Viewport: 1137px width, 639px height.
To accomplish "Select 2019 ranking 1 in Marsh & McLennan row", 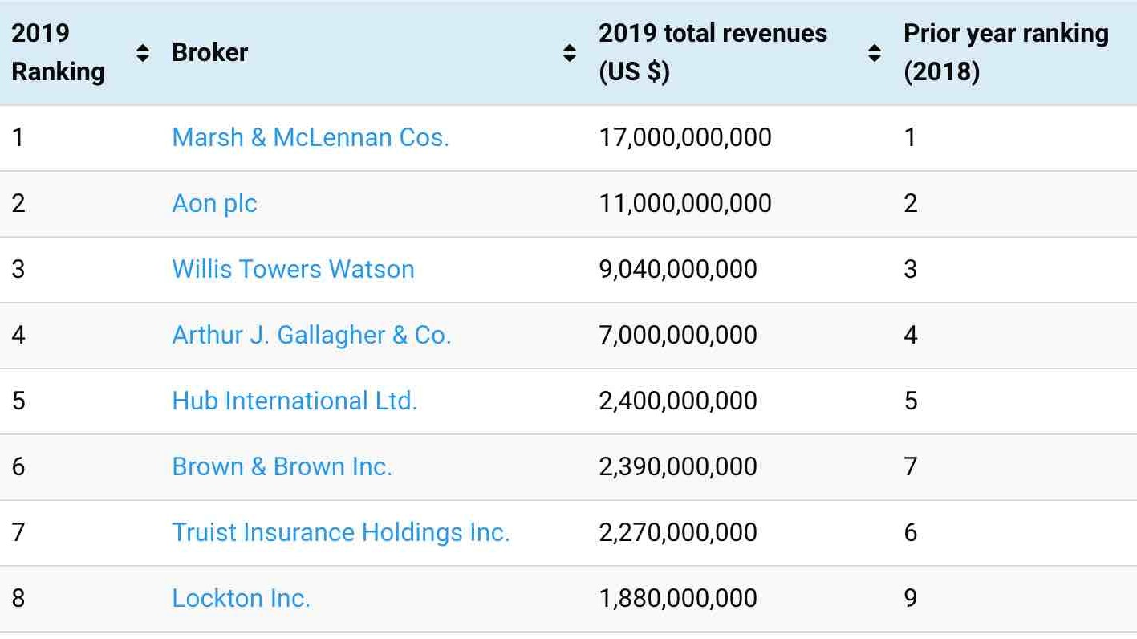I will point(18,137).
